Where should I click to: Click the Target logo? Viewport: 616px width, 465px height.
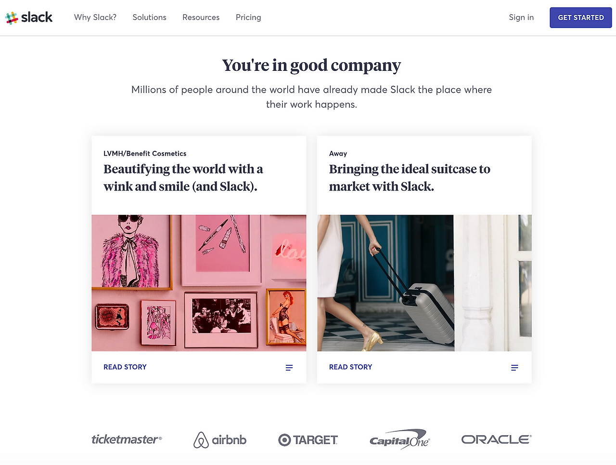point(308,440)
